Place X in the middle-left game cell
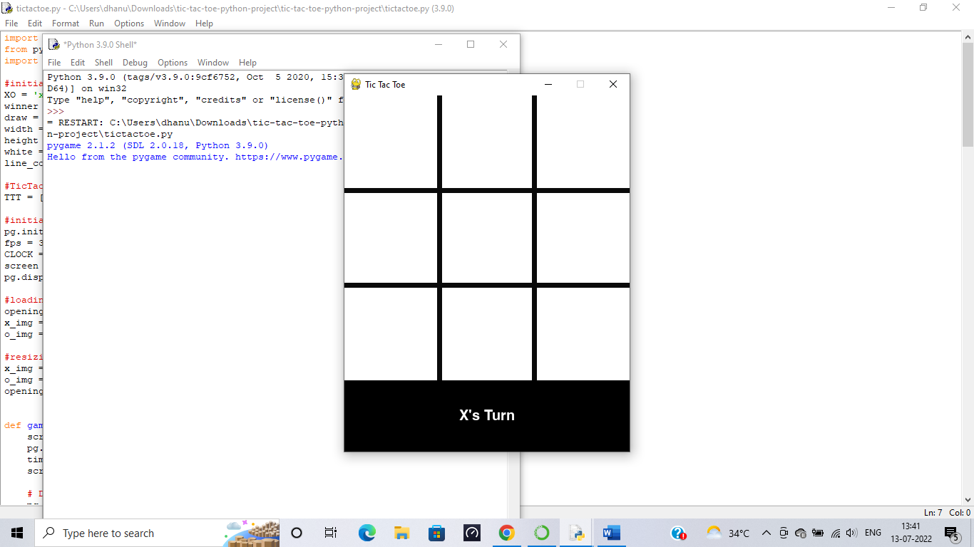 pos(391,238)
